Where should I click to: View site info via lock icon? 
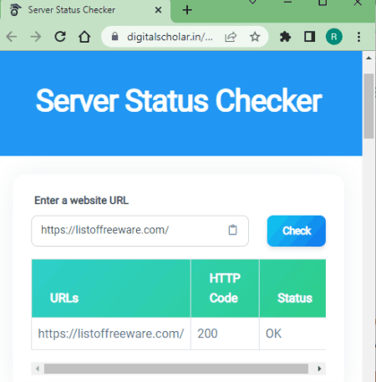114,37
